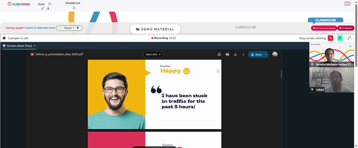Click the PDF file icon
The width and height of the screenshot is (358, 148).
click(33, 54)
